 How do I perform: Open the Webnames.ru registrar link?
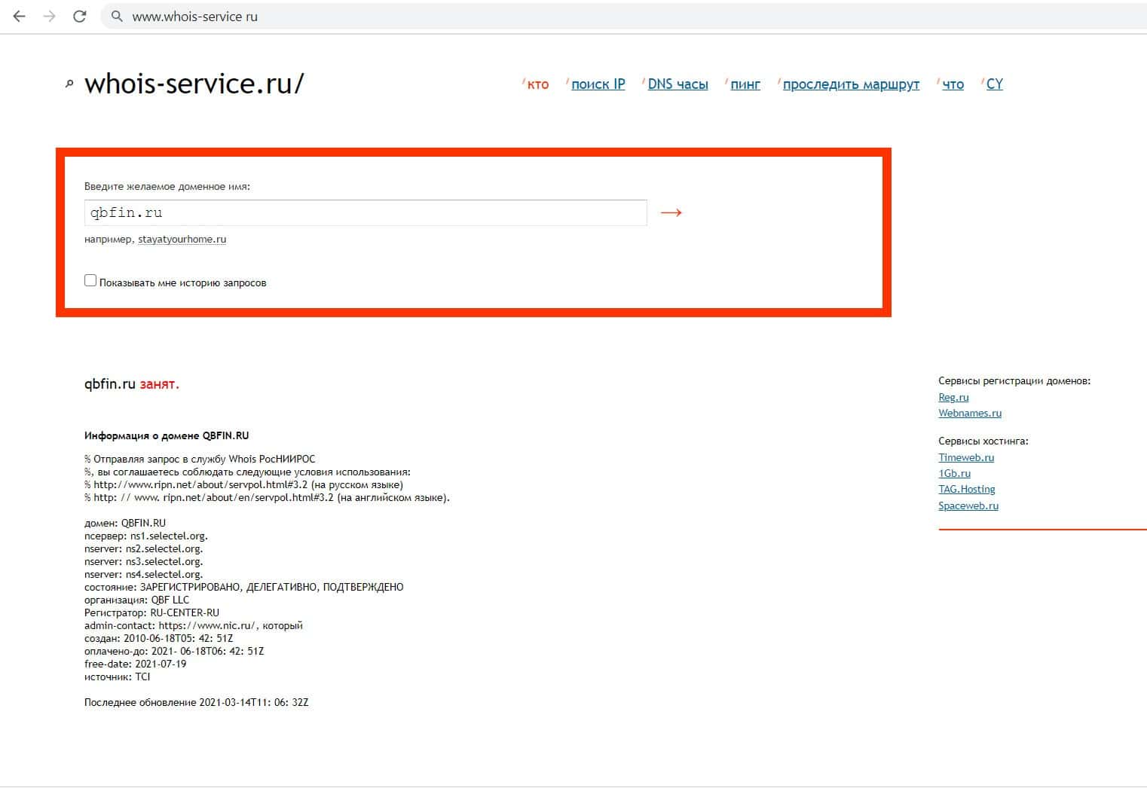coord(969,413)
